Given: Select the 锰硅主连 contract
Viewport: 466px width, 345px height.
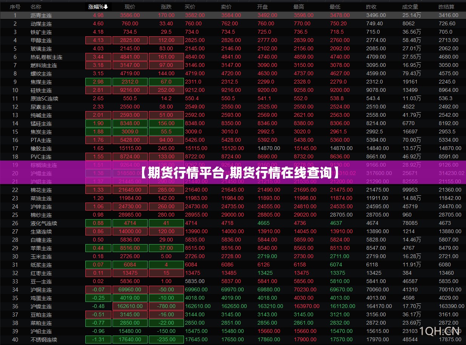Looking at the screenshot, I should click(x=41, y=124).
